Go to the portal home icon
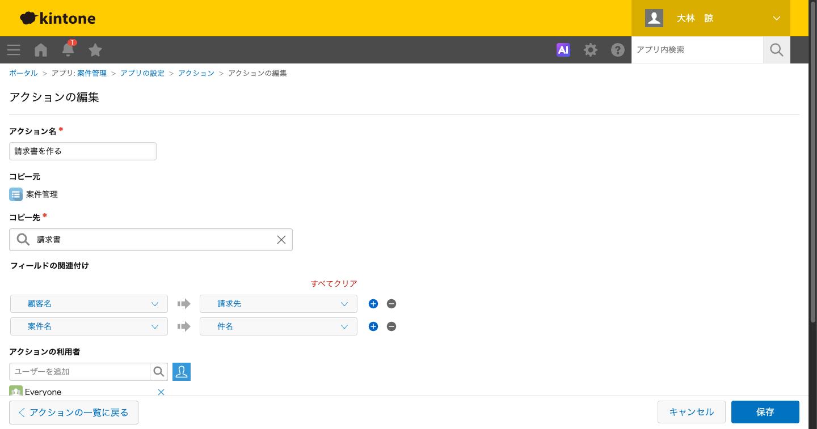 coord(41,50)
